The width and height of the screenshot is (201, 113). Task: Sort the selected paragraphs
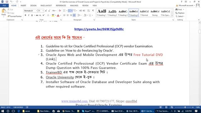point(89,11)
